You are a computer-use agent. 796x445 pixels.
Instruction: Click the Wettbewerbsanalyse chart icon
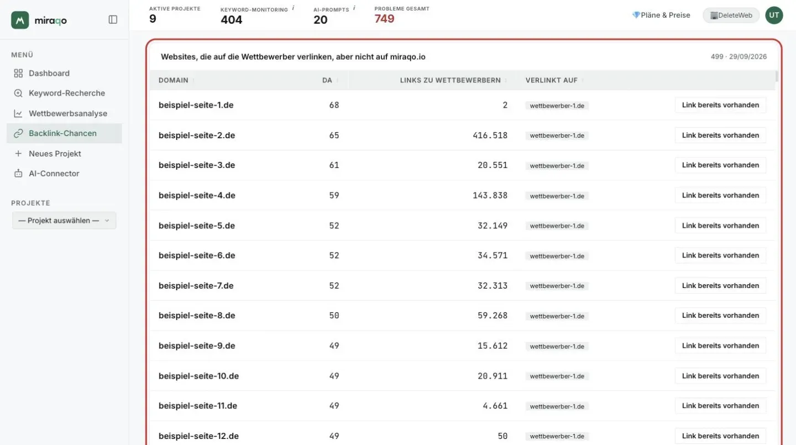(x=18, y=113)
